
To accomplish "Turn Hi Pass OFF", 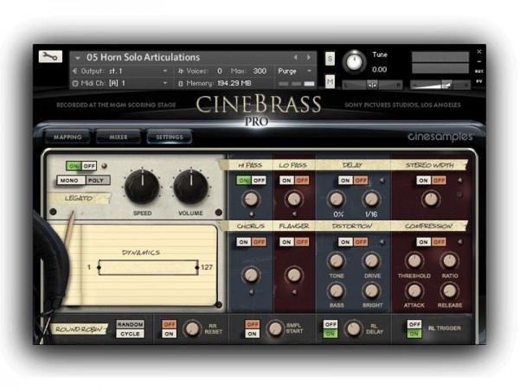I will point(259,181).
